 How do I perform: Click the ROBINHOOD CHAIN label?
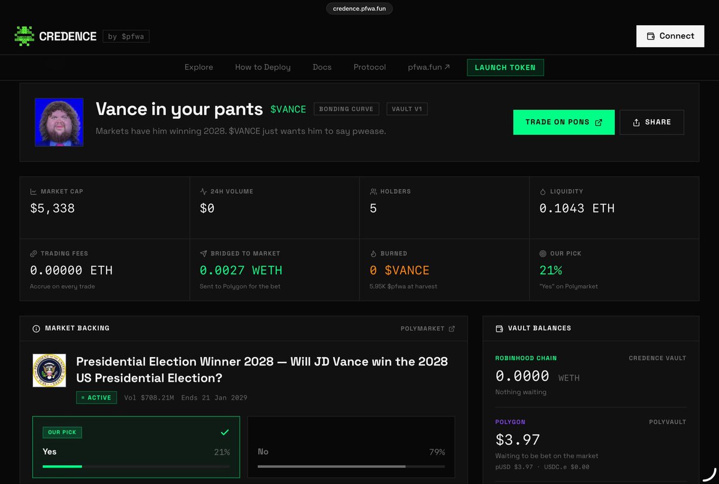[526, 358]
